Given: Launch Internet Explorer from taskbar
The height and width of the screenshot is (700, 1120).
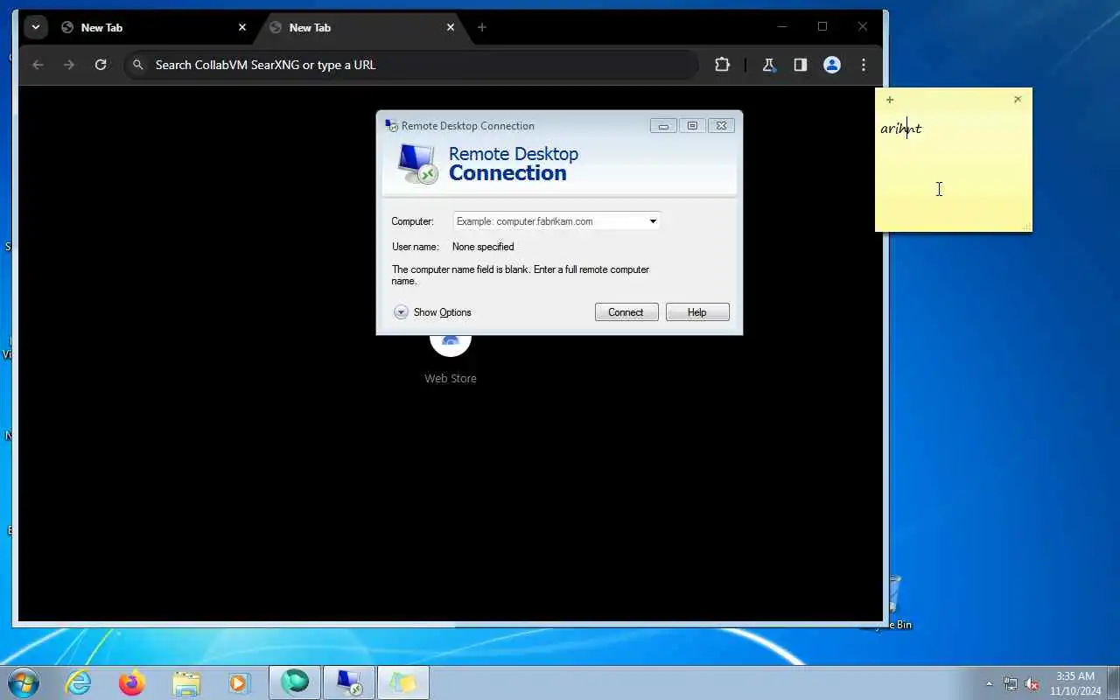Looking at the screenshot, I should coord(79,682).
